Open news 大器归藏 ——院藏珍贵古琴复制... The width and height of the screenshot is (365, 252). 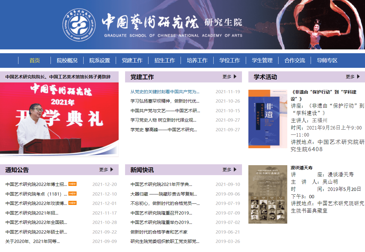click(164, 194)
